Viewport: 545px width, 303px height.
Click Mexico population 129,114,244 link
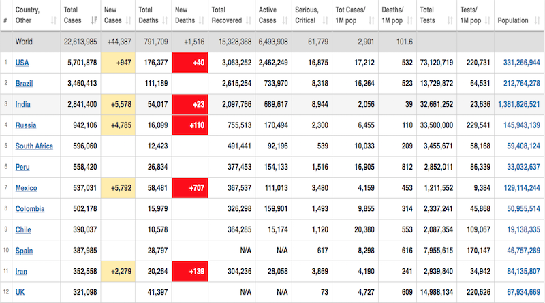coord(522,188)
